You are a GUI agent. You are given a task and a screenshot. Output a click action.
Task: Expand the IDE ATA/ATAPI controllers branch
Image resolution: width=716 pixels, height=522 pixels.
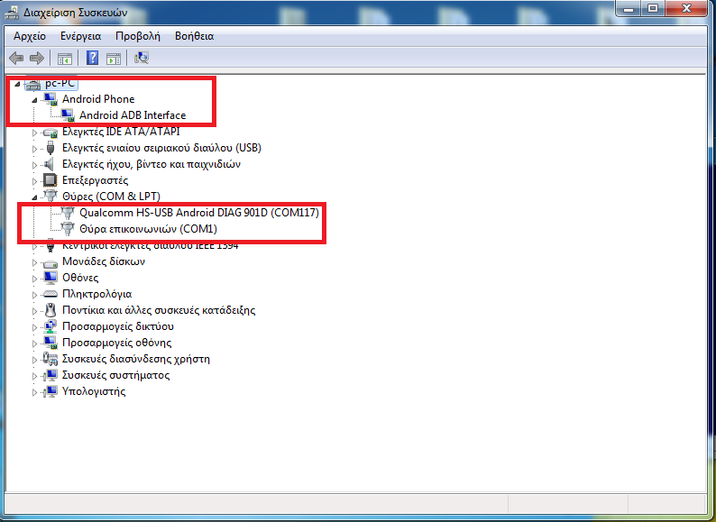34,133
